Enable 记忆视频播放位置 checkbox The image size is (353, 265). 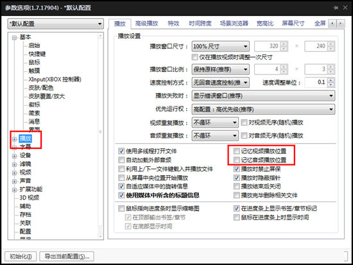236,151
